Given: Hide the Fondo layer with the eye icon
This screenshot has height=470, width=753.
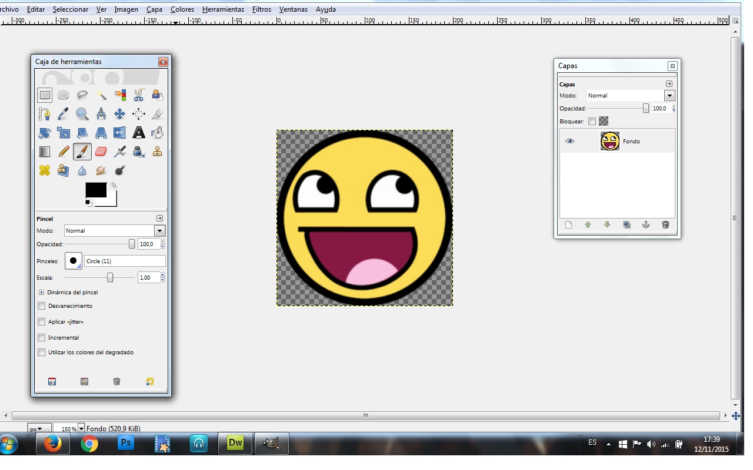Looking at the screenshot, I should (x=569, y=141).
